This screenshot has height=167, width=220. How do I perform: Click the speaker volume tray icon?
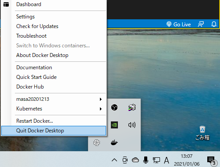[132, 125]
